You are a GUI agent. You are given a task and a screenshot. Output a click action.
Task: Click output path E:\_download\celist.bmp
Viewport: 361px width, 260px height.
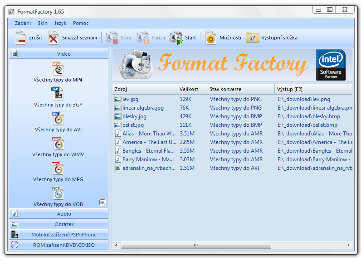click(307, 125)
